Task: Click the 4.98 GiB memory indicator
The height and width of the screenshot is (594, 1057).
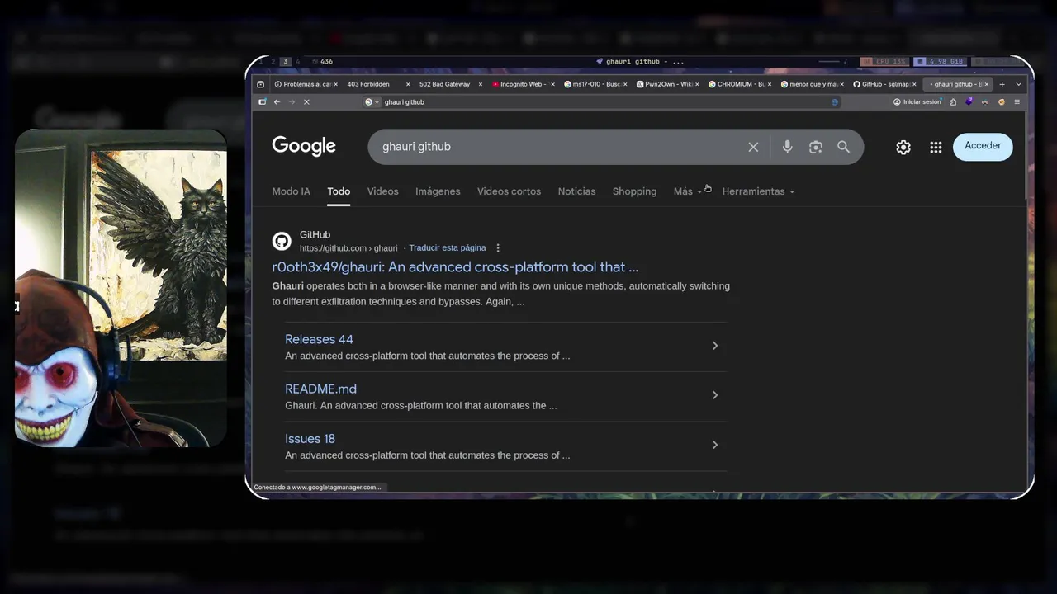Action: 940,62
